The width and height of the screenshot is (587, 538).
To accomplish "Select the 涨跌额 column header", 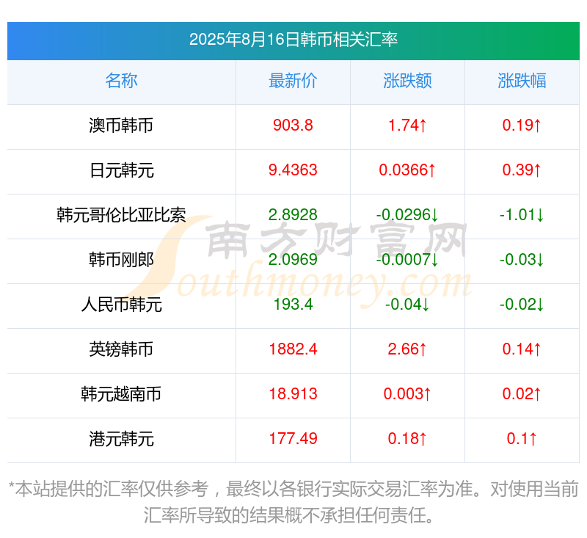I will click(x=407, y=81).
